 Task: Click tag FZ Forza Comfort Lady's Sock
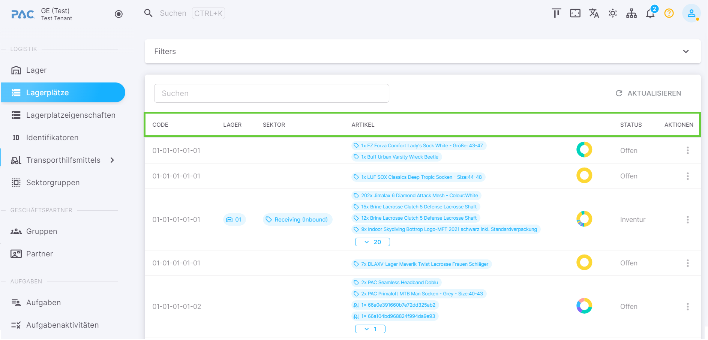click(418, 145)
